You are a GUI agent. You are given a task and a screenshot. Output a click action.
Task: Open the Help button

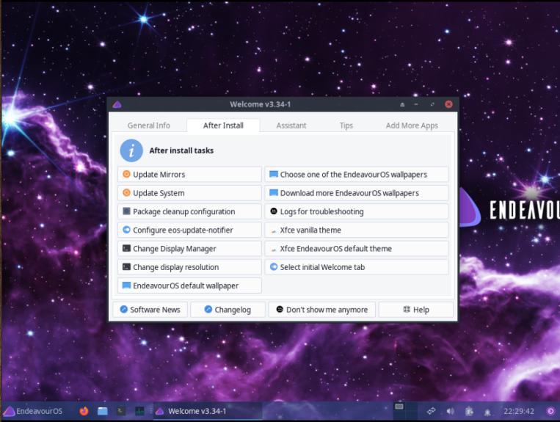pos(416,310)
